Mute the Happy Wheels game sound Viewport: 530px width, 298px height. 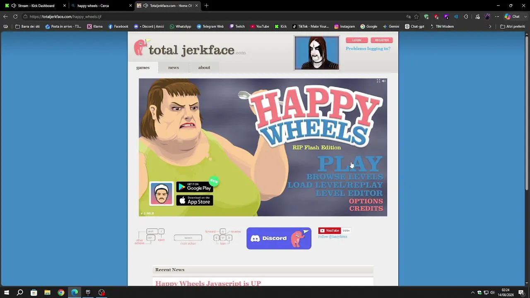[x=384, y=81]
